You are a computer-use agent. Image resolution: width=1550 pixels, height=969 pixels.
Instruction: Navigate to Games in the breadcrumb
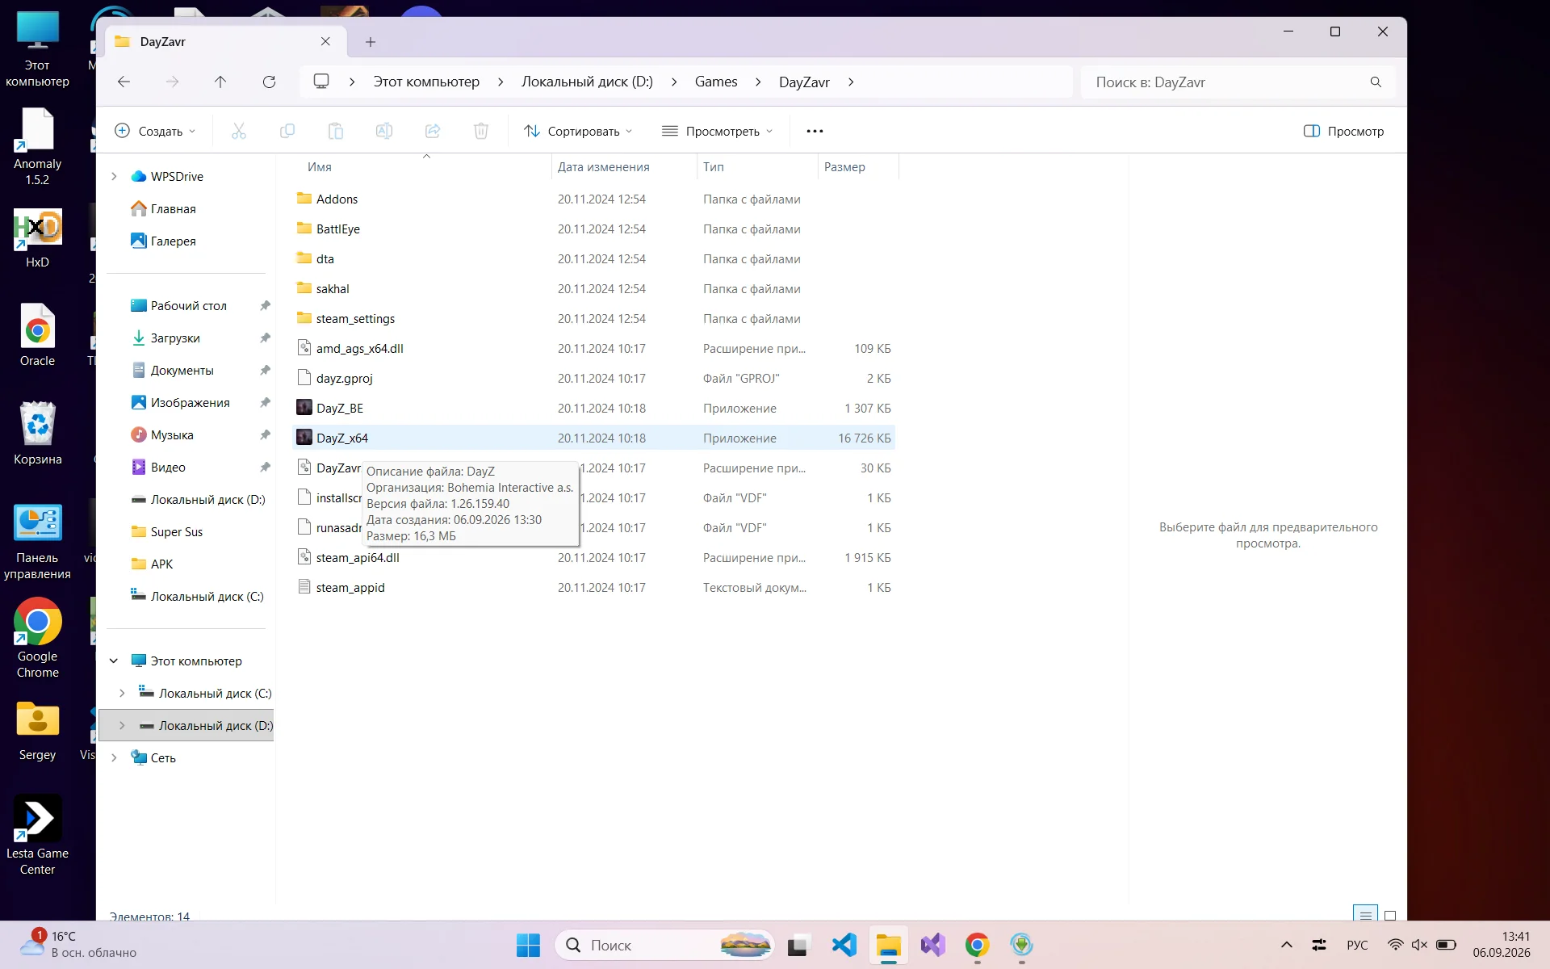(x=716, y=82)
